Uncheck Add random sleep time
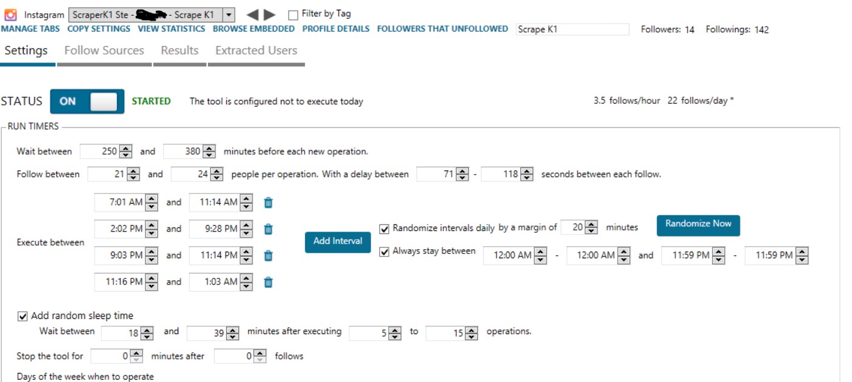 23,316
